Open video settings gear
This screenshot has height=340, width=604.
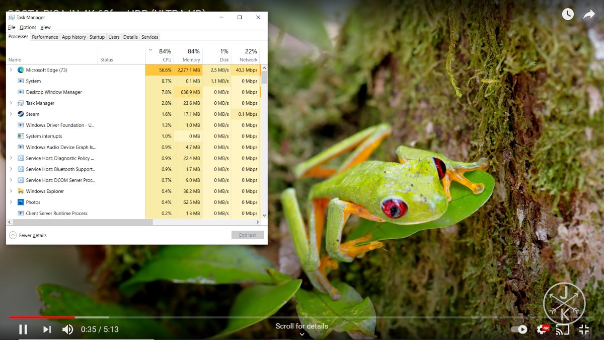[543, 329]
